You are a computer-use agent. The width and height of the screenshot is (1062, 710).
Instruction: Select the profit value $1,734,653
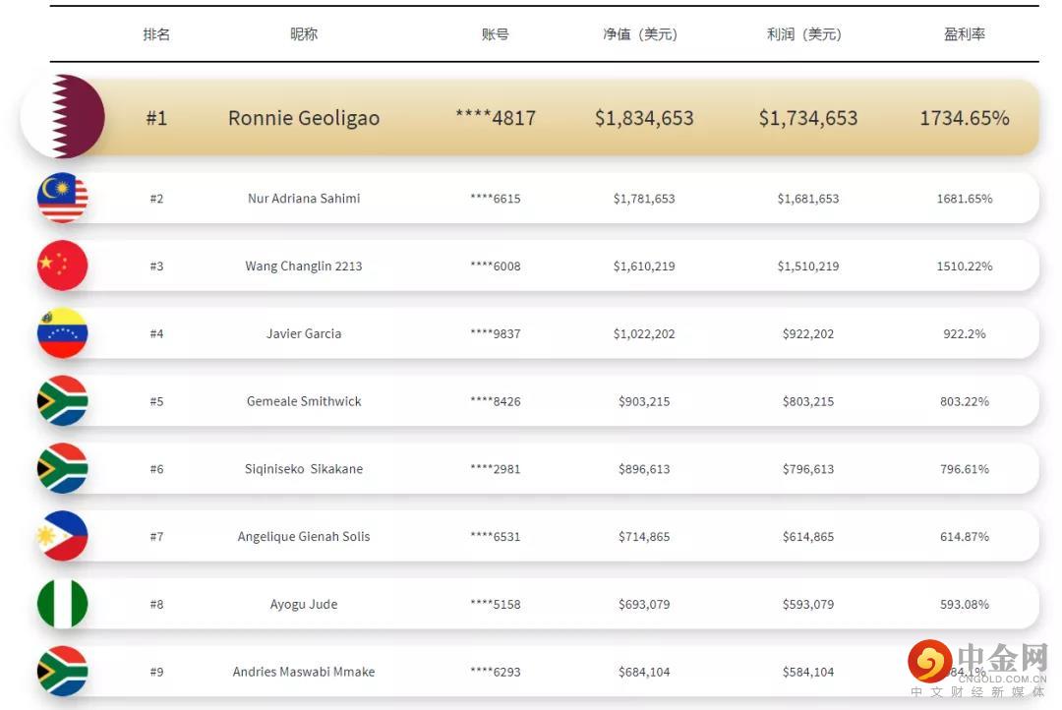808,119
